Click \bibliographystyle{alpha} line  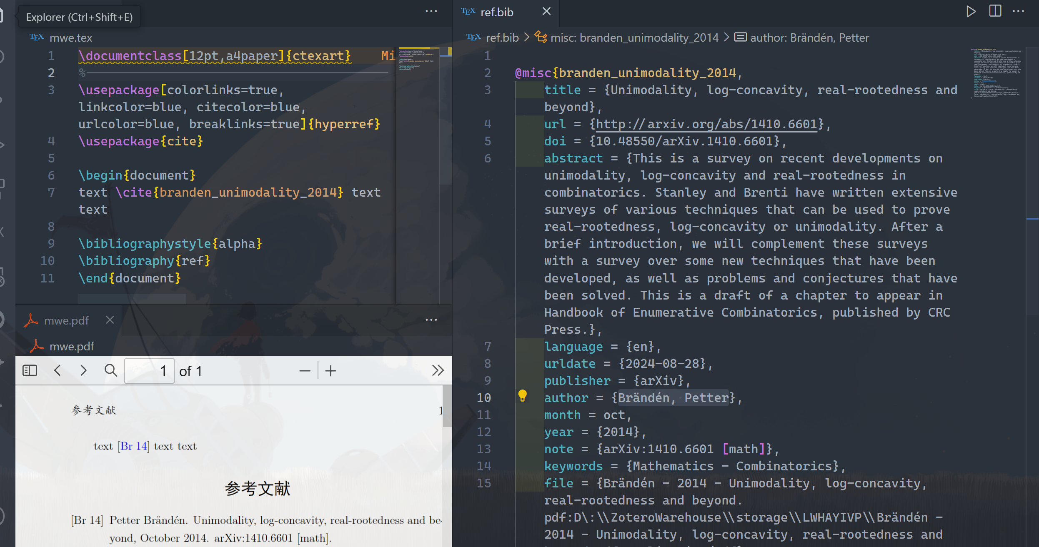pyautogui.click(x=170, y=244)
